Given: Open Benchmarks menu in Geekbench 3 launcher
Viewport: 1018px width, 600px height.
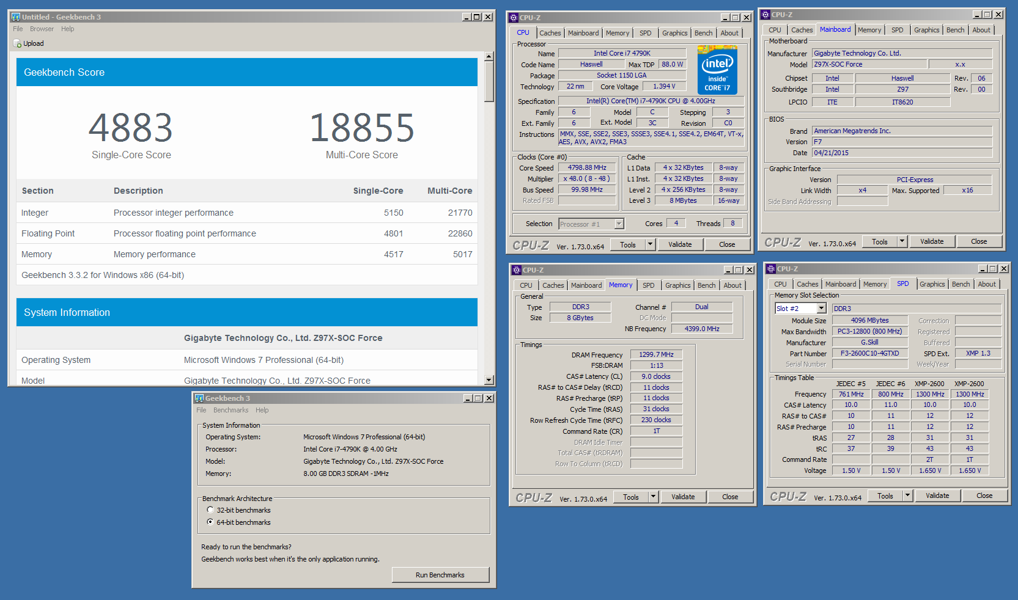Looking at the screenshot, I should (231, 410).
